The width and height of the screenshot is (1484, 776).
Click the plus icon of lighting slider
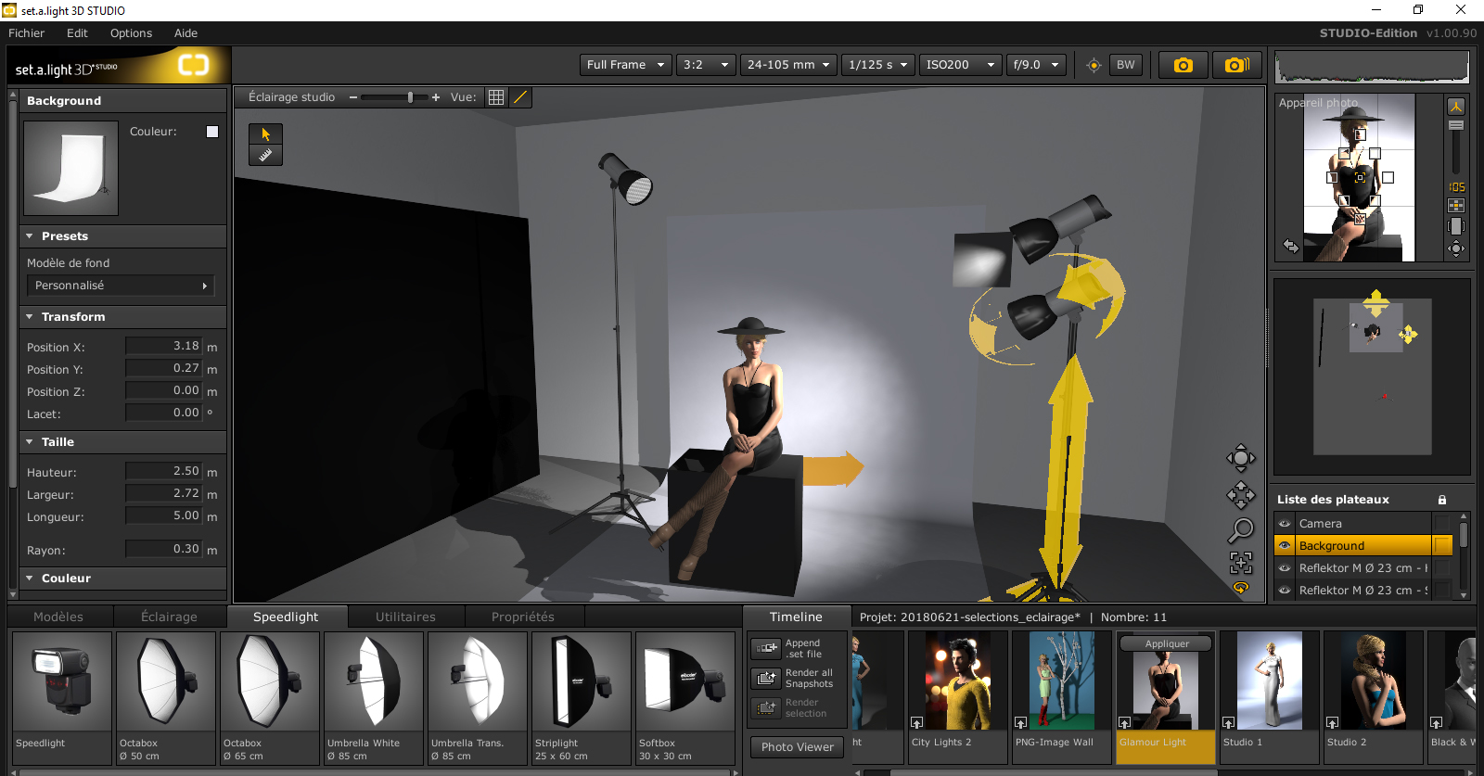tap(436, 97)
